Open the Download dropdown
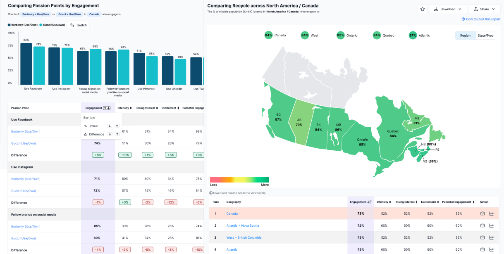Viewport: 504px width, 254px height. [448, 9]
